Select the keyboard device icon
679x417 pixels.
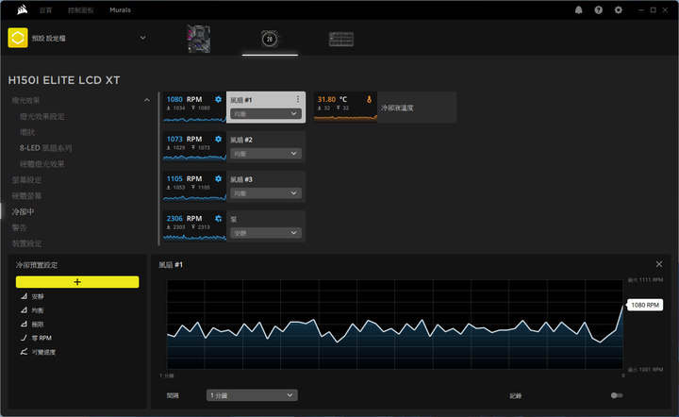click(341, 39)
